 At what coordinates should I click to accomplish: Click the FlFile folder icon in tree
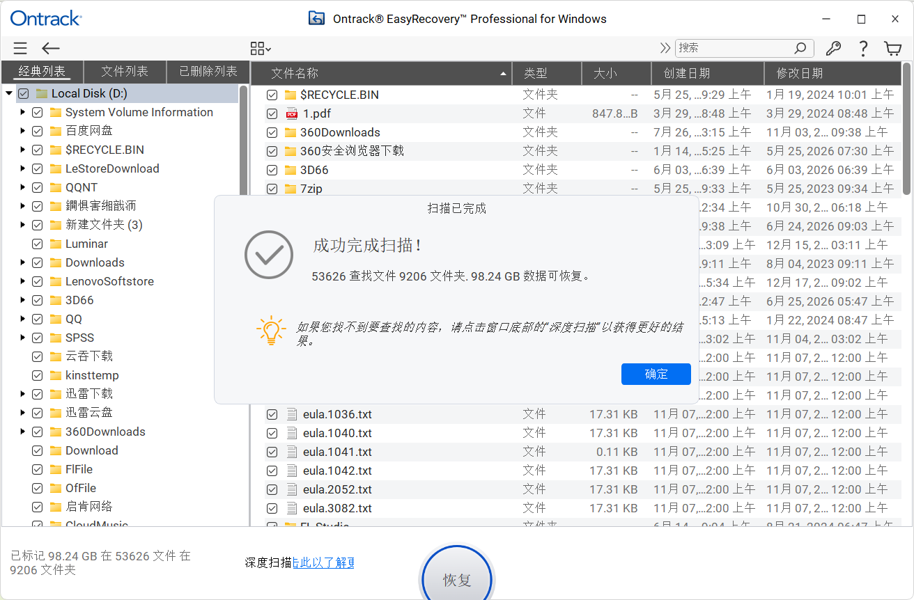click(x=56, y=469)
